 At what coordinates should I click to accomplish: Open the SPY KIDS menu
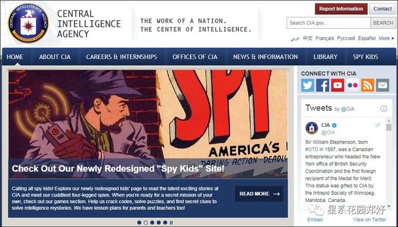tap(366, 57)
